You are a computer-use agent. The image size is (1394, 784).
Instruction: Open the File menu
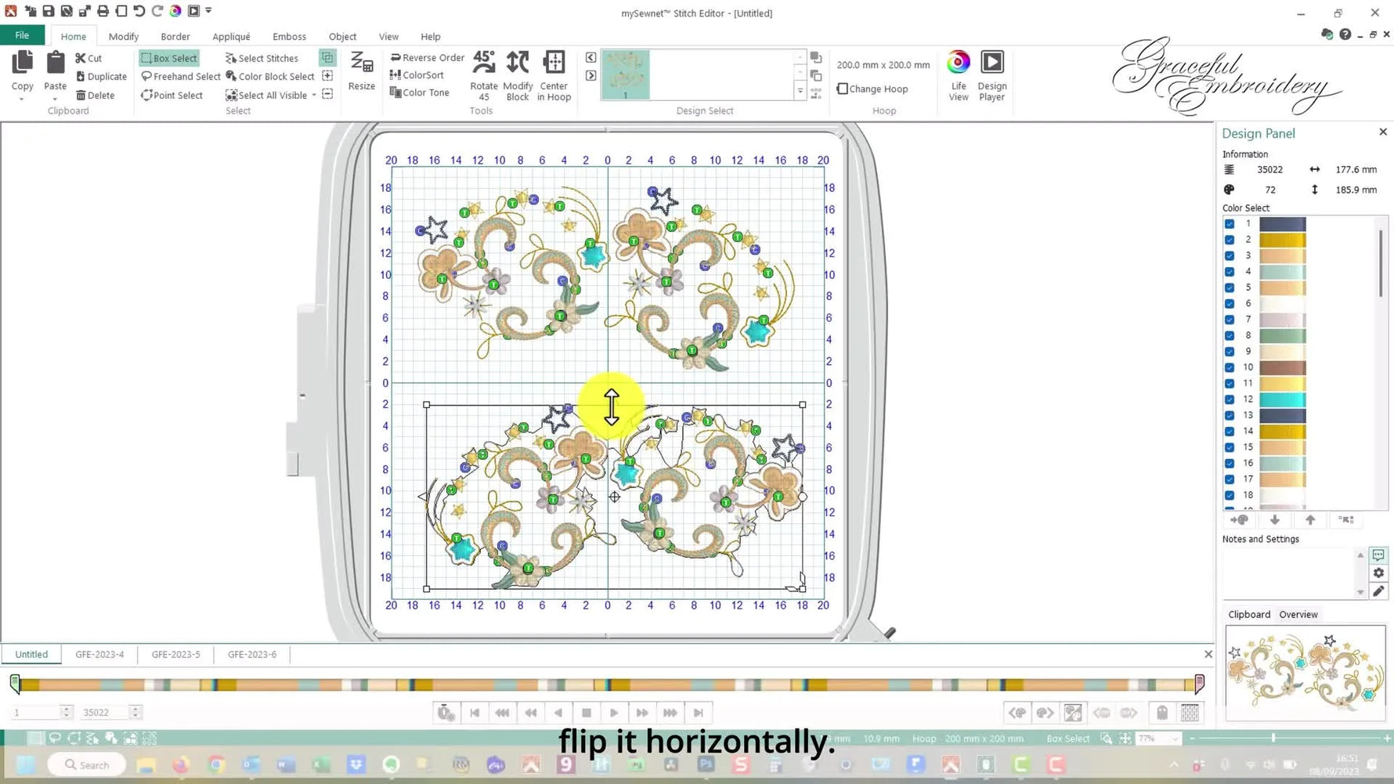(22, 35)
